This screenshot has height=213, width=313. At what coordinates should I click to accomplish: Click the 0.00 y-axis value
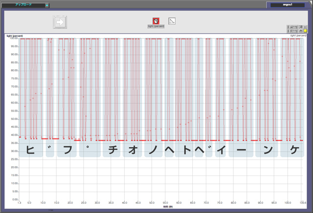coord(15,199)
